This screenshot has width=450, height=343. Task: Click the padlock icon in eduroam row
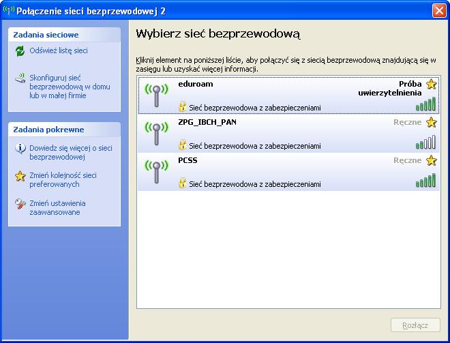click(182, 106)
